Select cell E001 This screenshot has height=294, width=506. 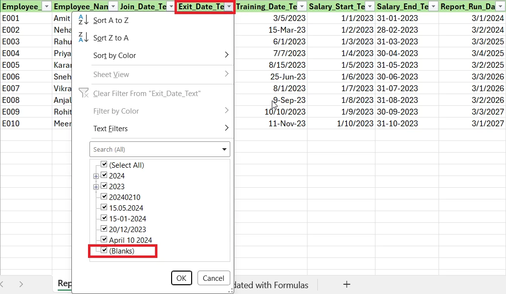click(x=26, y=19)
